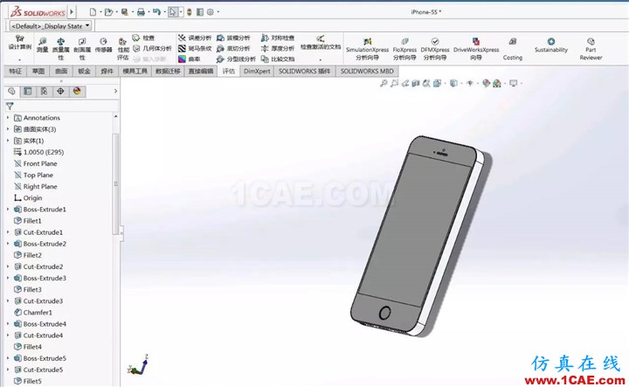This screenshot has height=387, width=629.
Task: Launch DriveWorksXpress wizard
Action: (x=476, y=49)
